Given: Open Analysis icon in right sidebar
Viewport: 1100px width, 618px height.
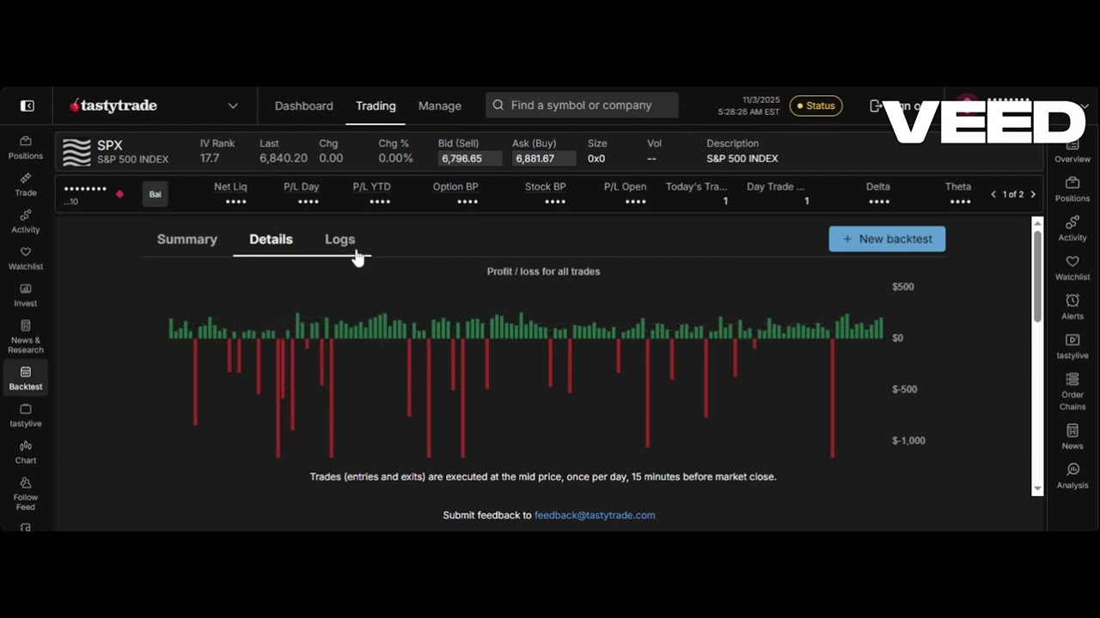Looking at the screenshot, I should click(x=1072, y=476).
